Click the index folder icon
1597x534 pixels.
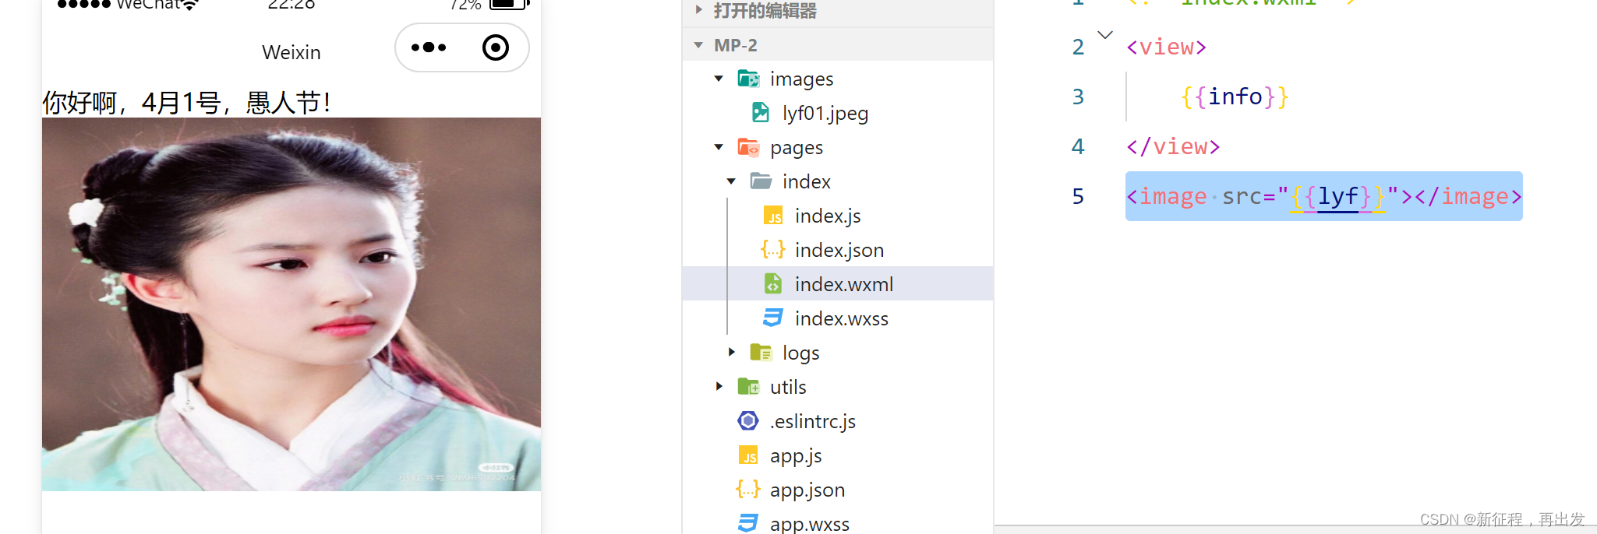[x=761, y=181]
